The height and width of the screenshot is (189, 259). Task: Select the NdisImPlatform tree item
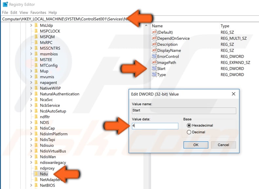click(54, 134)
